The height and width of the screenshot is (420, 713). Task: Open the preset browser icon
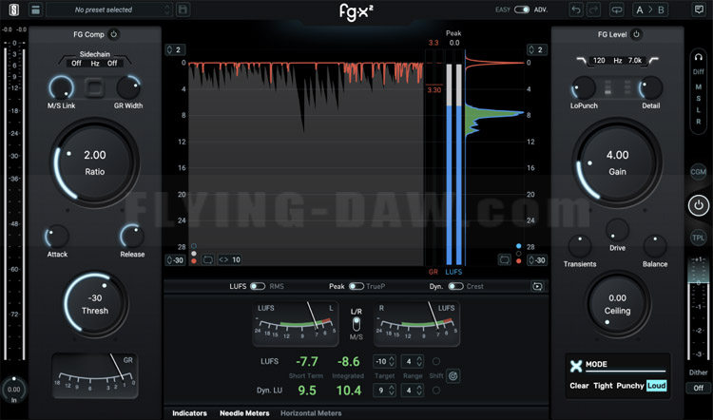coord(36,10)
